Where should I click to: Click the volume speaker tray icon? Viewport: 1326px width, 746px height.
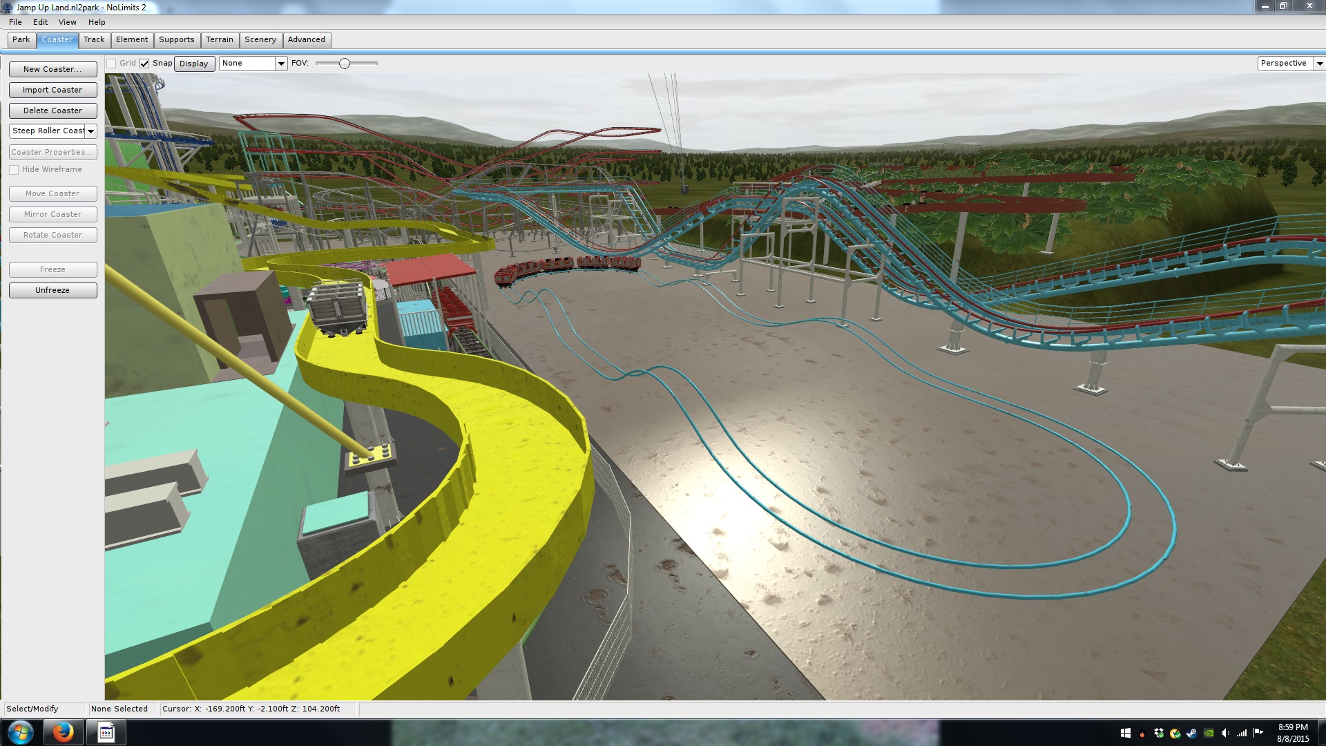[1224, 733]
